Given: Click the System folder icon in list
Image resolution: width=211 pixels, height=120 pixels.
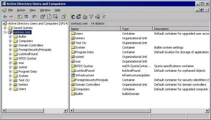Looking at the screenshot, I should pyautogui.click(x=73, y=47).
